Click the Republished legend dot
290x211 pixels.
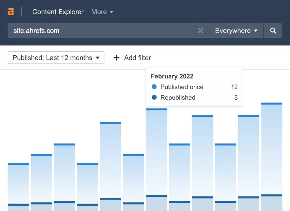(x=154, y=98)
